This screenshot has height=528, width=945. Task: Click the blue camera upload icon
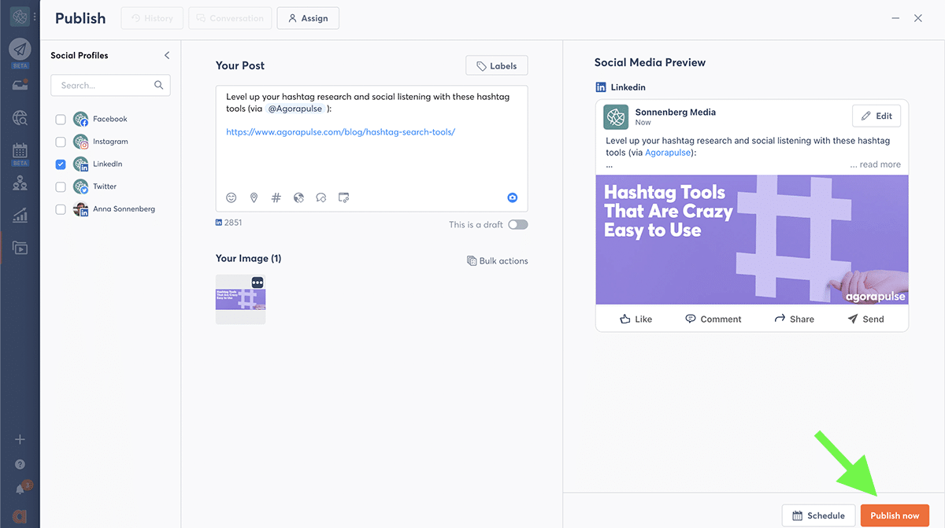[513, 198]
